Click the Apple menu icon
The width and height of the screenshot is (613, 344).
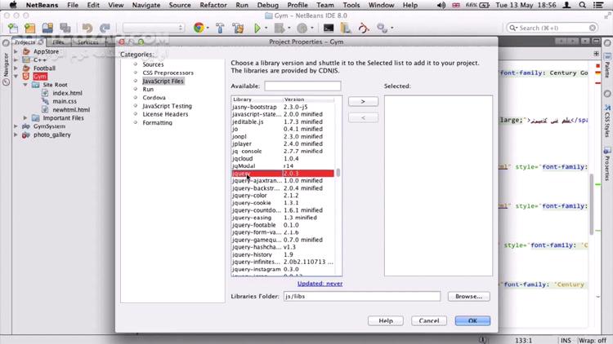[13, 5]
